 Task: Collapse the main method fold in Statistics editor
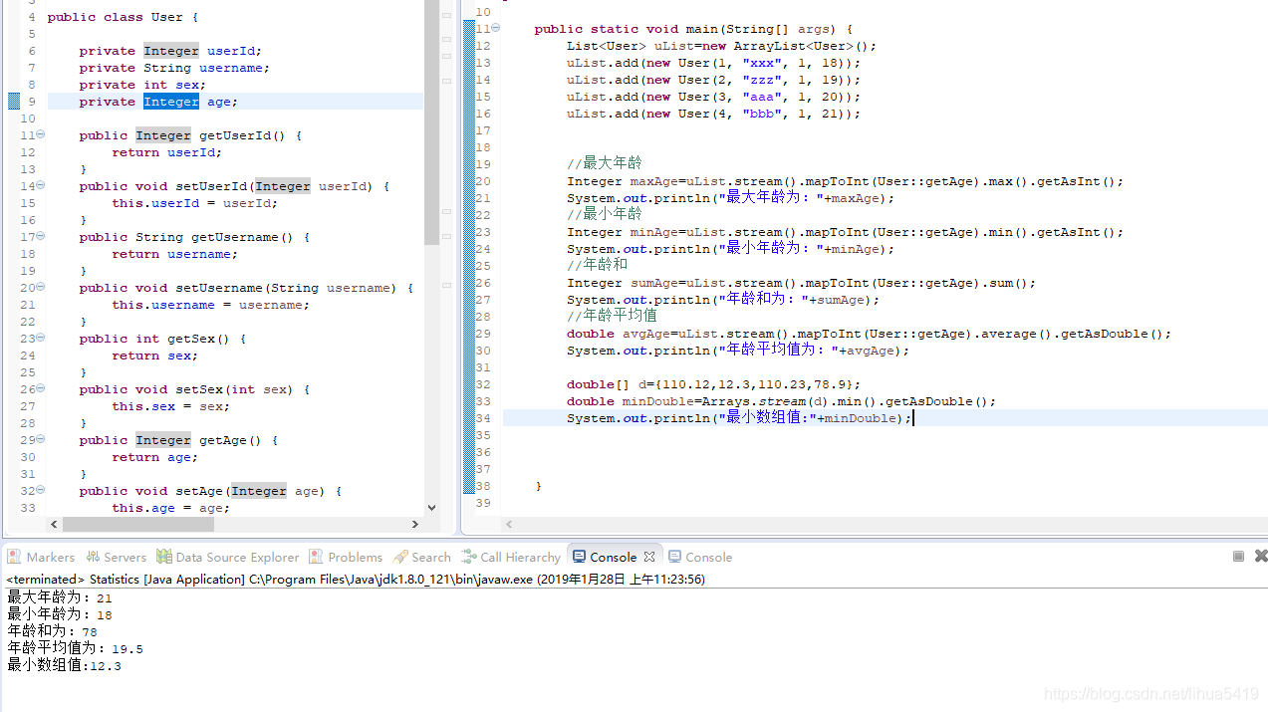[x=496, y=28]
